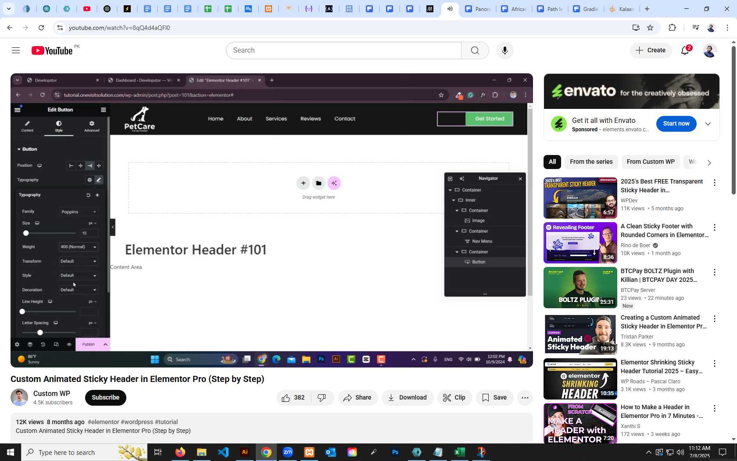Open the install app icon in address bar
Image resolution: width=737 pixels, height=461 pixels.
click(x=636, y=28)
